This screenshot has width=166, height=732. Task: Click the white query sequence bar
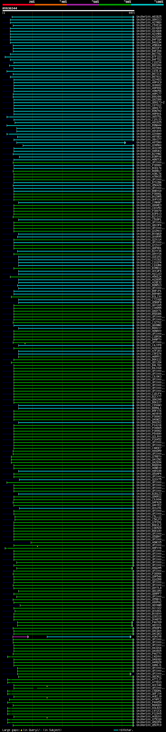coord(68,11)
